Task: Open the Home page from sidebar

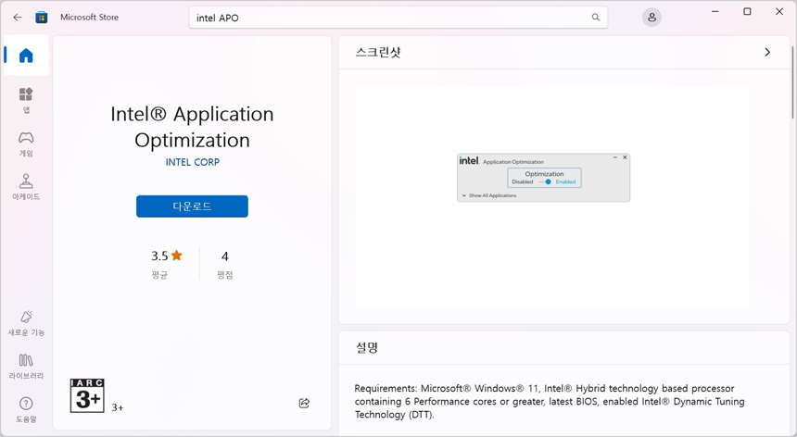Action: (26, 56)
